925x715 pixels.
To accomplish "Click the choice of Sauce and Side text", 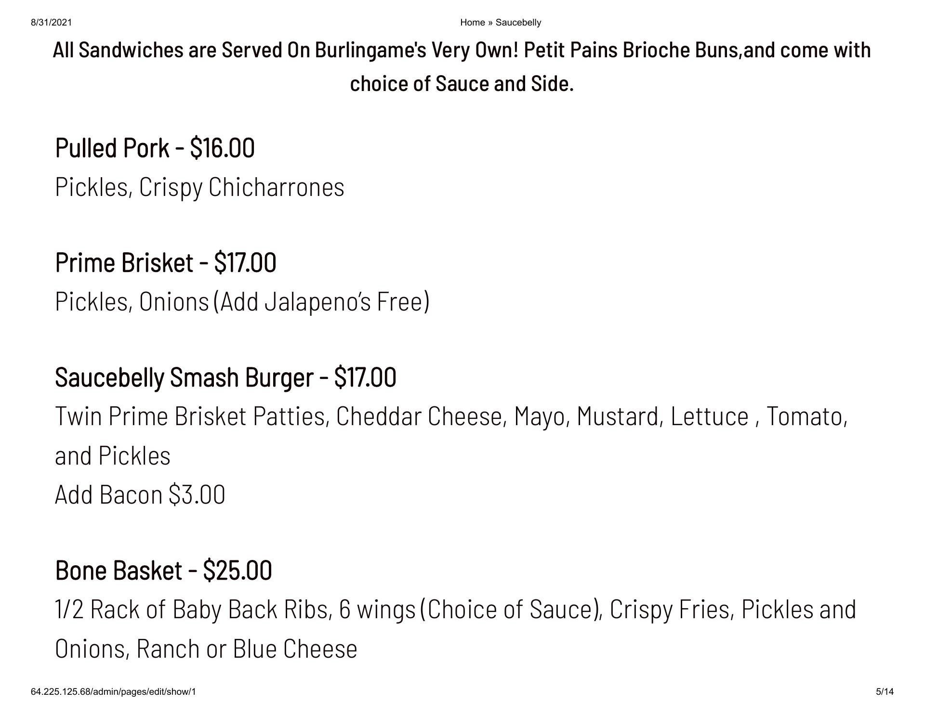I will point(462,84).
